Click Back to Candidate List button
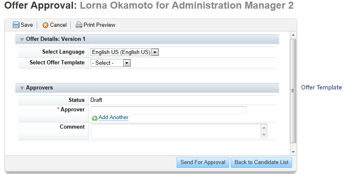The width and height of the screenshot is (347, 174). [261, 162]
